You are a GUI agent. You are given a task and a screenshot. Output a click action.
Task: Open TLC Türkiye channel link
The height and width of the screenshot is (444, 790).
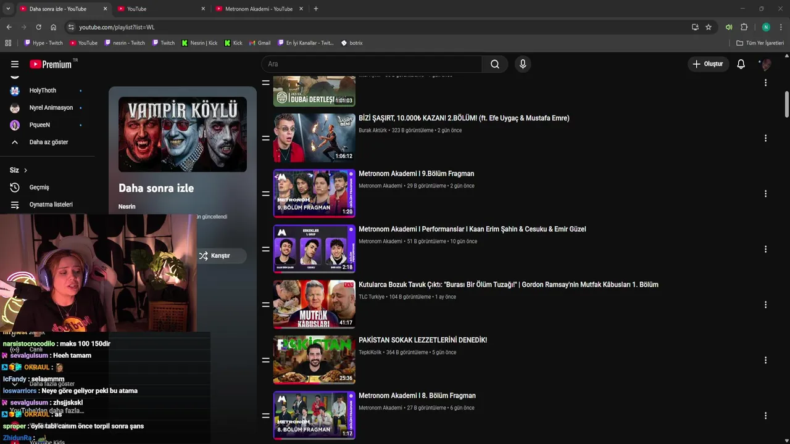(372, 297)
